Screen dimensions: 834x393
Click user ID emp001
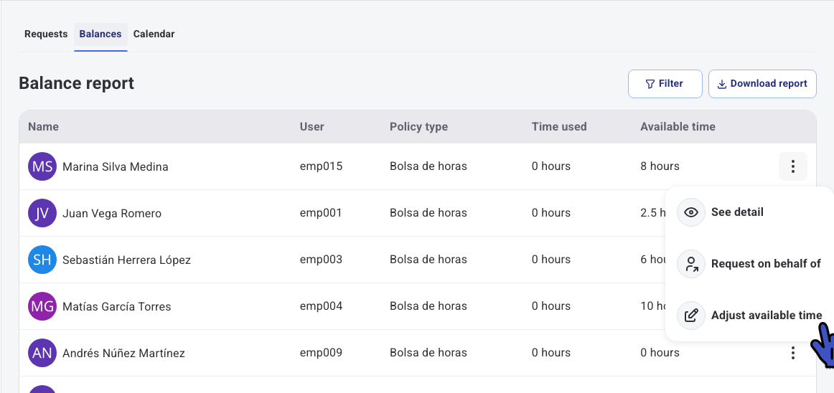(x=321, y=213)
